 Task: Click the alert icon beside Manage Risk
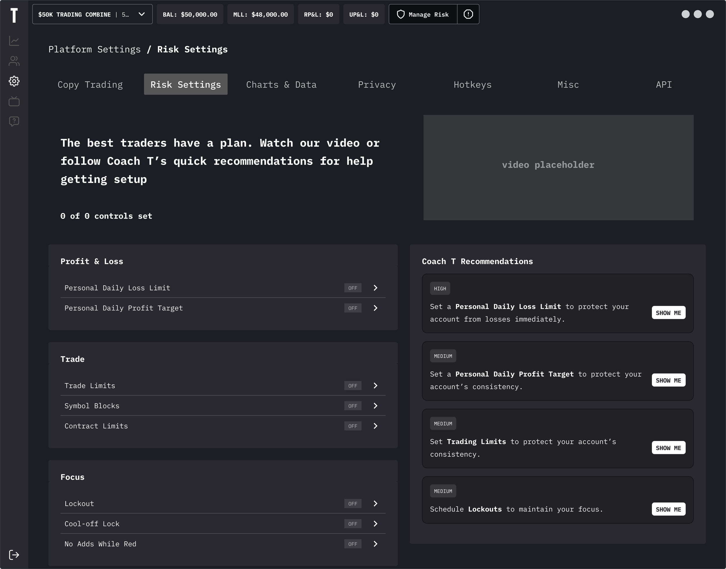[468, 14]
